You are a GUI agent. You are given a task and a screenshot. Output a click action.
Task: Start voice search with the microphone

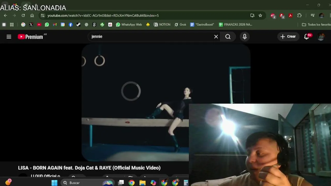[x=245, y=37]
